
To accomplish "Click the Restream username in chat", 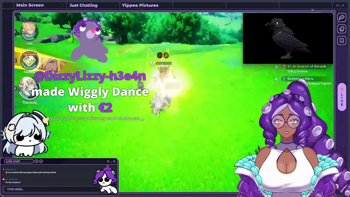I will 11,169.
